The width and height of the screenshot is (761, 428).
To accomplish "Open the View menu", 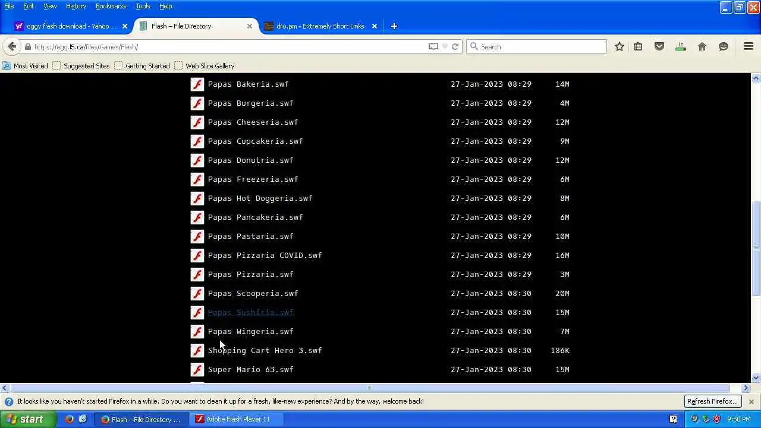I will (50, 6).
